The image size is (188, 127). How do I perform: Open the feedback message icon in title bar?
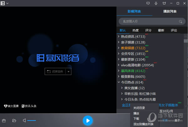tap(149, 3)
